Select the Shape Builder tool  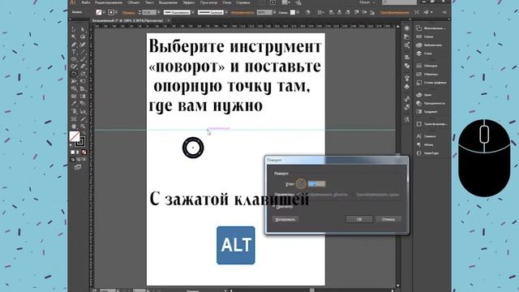[74, 88]
